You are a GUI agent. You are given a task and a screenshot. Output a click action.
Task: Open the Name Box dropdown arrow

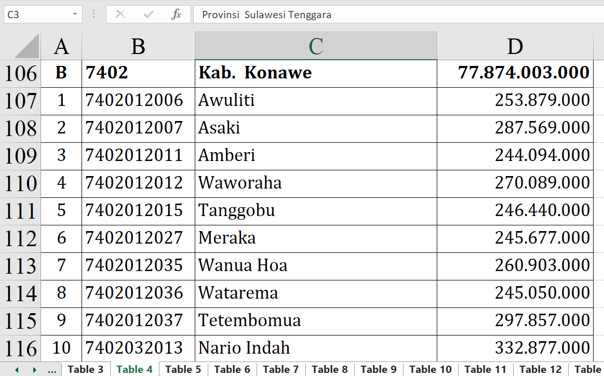(x=75, y=15)
